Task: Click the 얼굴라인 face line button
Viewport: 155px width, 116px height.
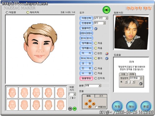Action: point(86,28)
